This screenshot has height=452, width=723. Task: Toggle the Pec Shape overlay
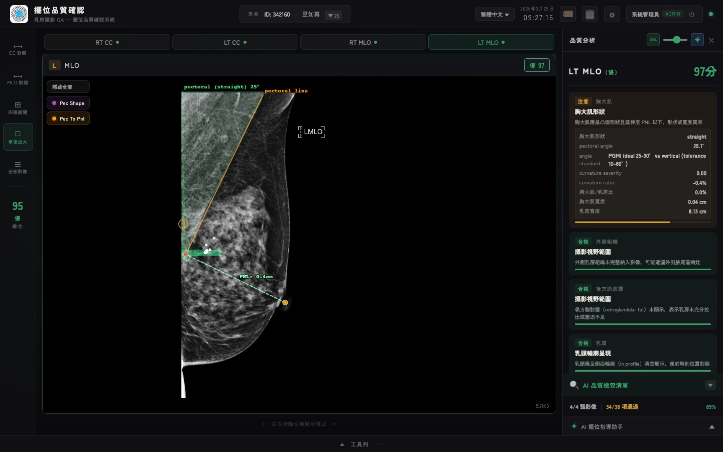[68, 103]
